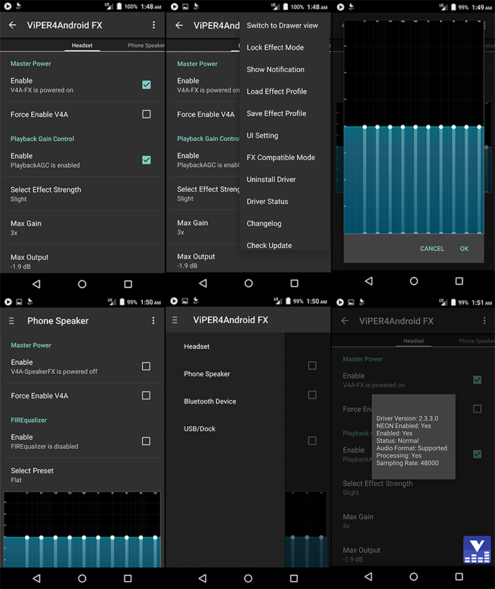Tap OK in the equalizer dialog
Viewport: 495px width, 589px height.
464,248
